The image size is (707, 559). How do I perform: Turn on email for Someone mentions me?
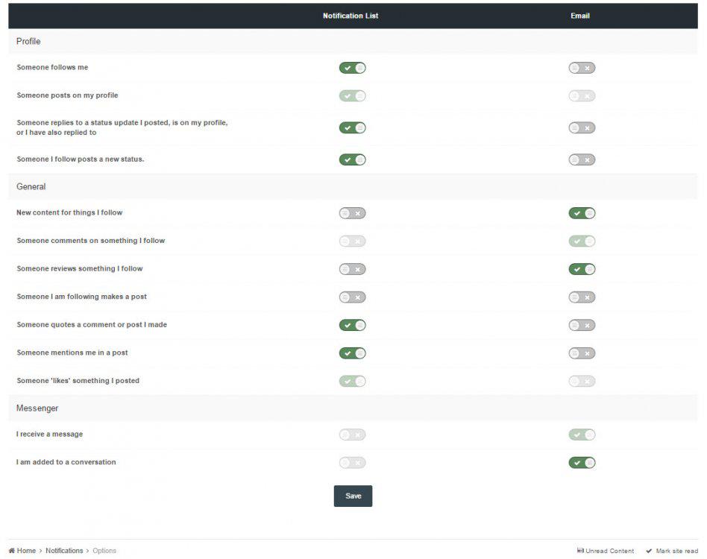point(582,353)
